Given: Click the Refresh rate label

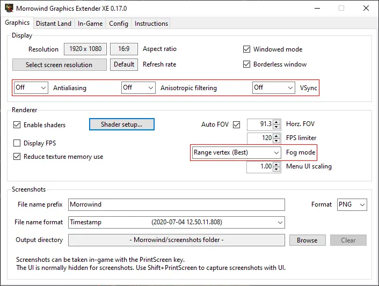Looking at the screenshot, I should point(159,64).
